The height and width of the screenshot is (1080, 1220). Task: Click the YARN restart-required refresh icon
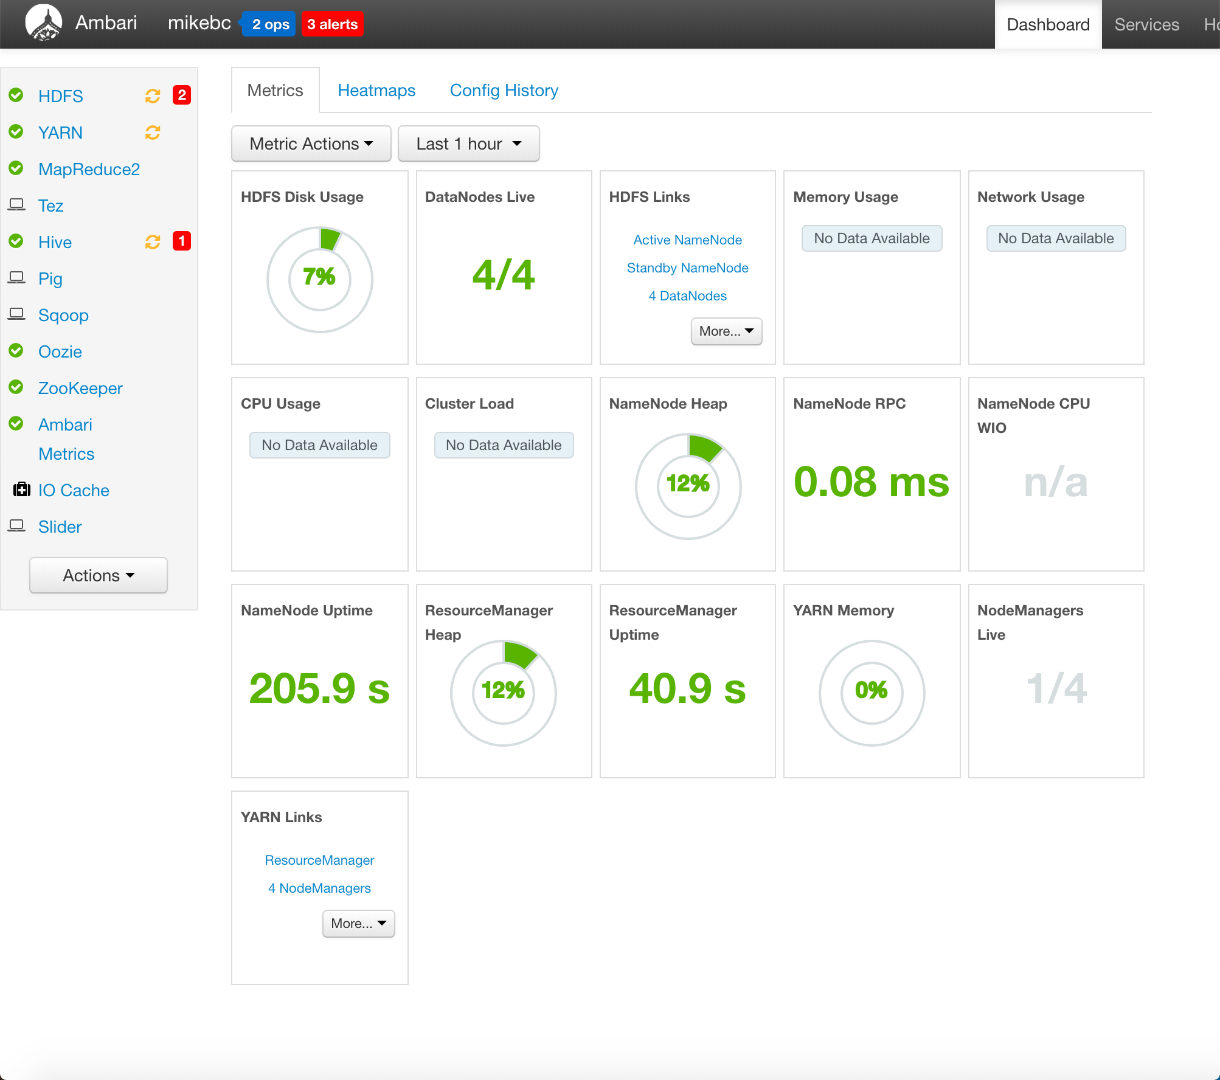(x=153, y=133)
